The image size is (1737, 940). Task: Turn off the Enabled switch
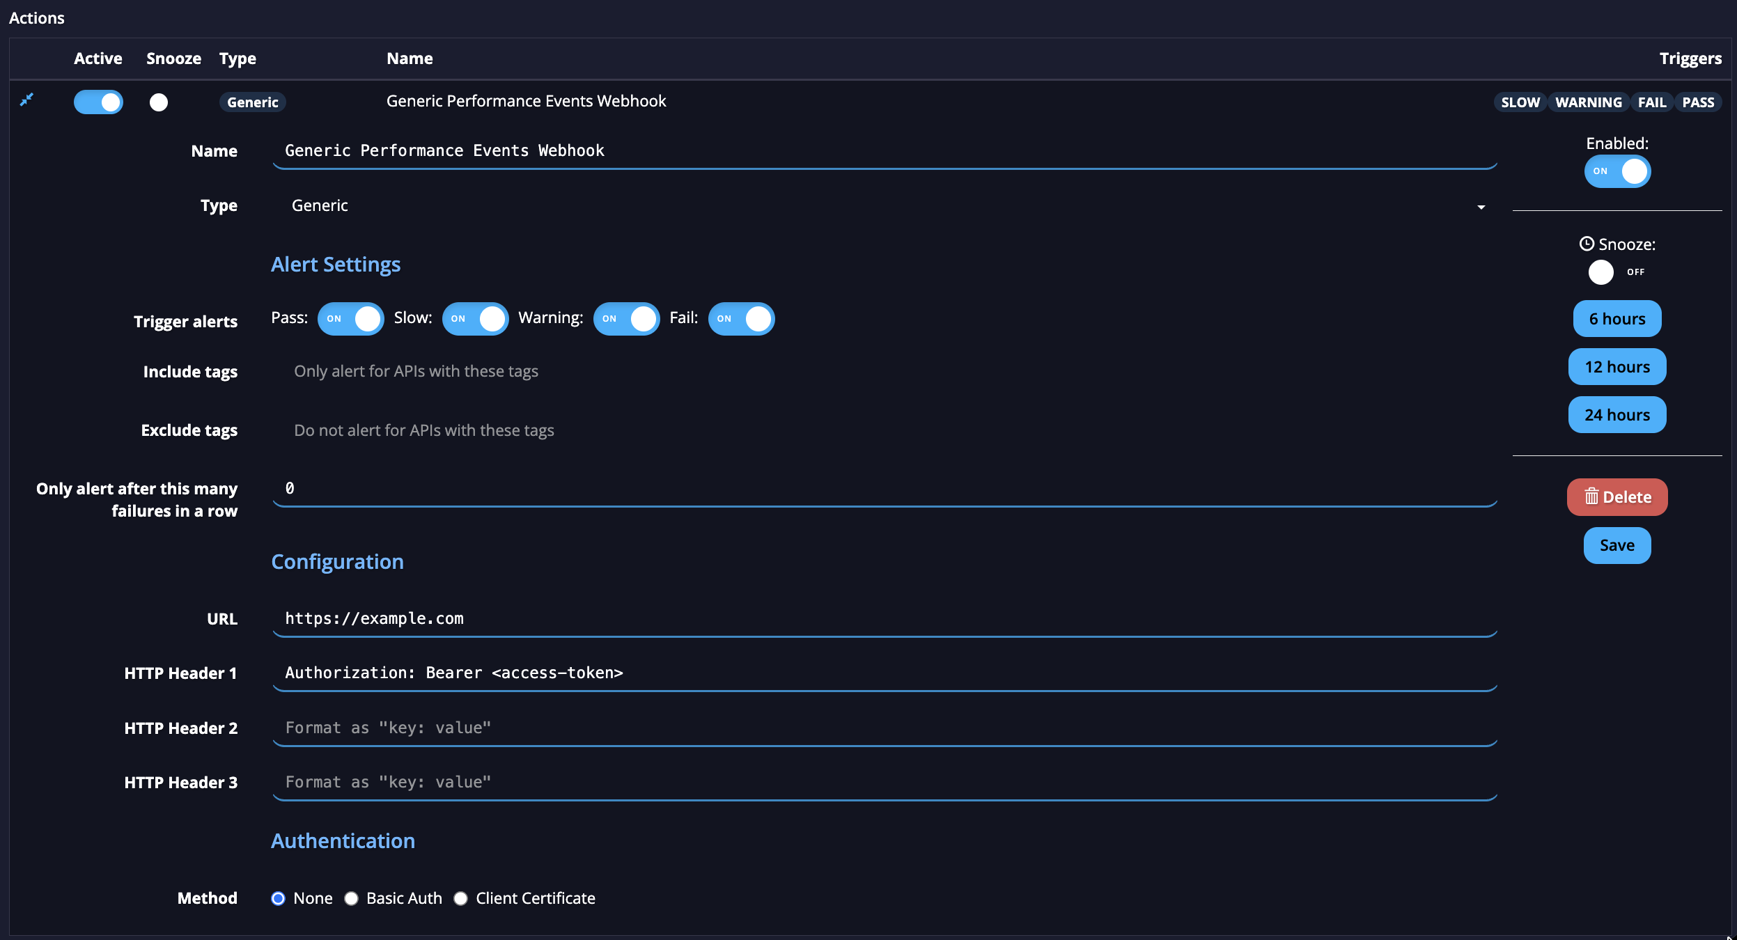(1617, 171)
